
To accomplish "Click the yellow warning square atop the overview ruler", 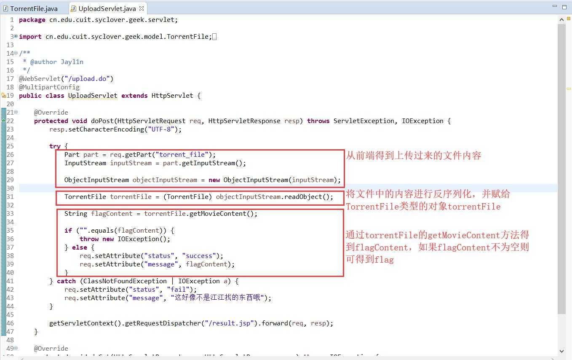I will click(x=569, y=19).
